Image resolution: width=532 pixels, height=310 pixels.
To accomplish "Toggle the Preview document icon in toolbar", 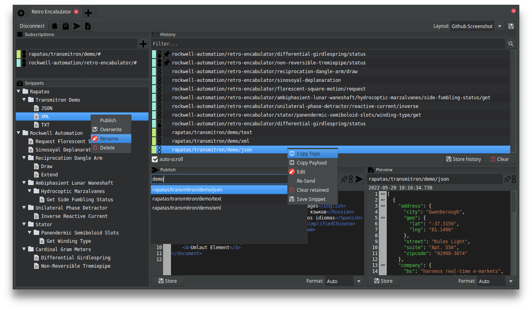I will 88,26.
